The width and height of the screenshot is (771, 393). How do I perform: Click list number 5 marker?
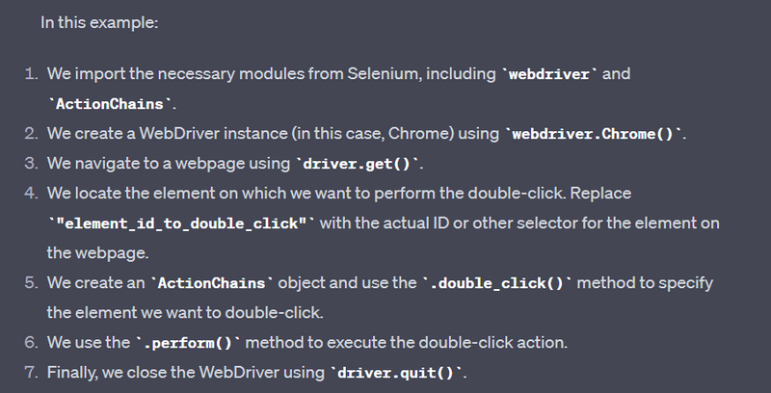pyautogui.click(x=31, y=283)
